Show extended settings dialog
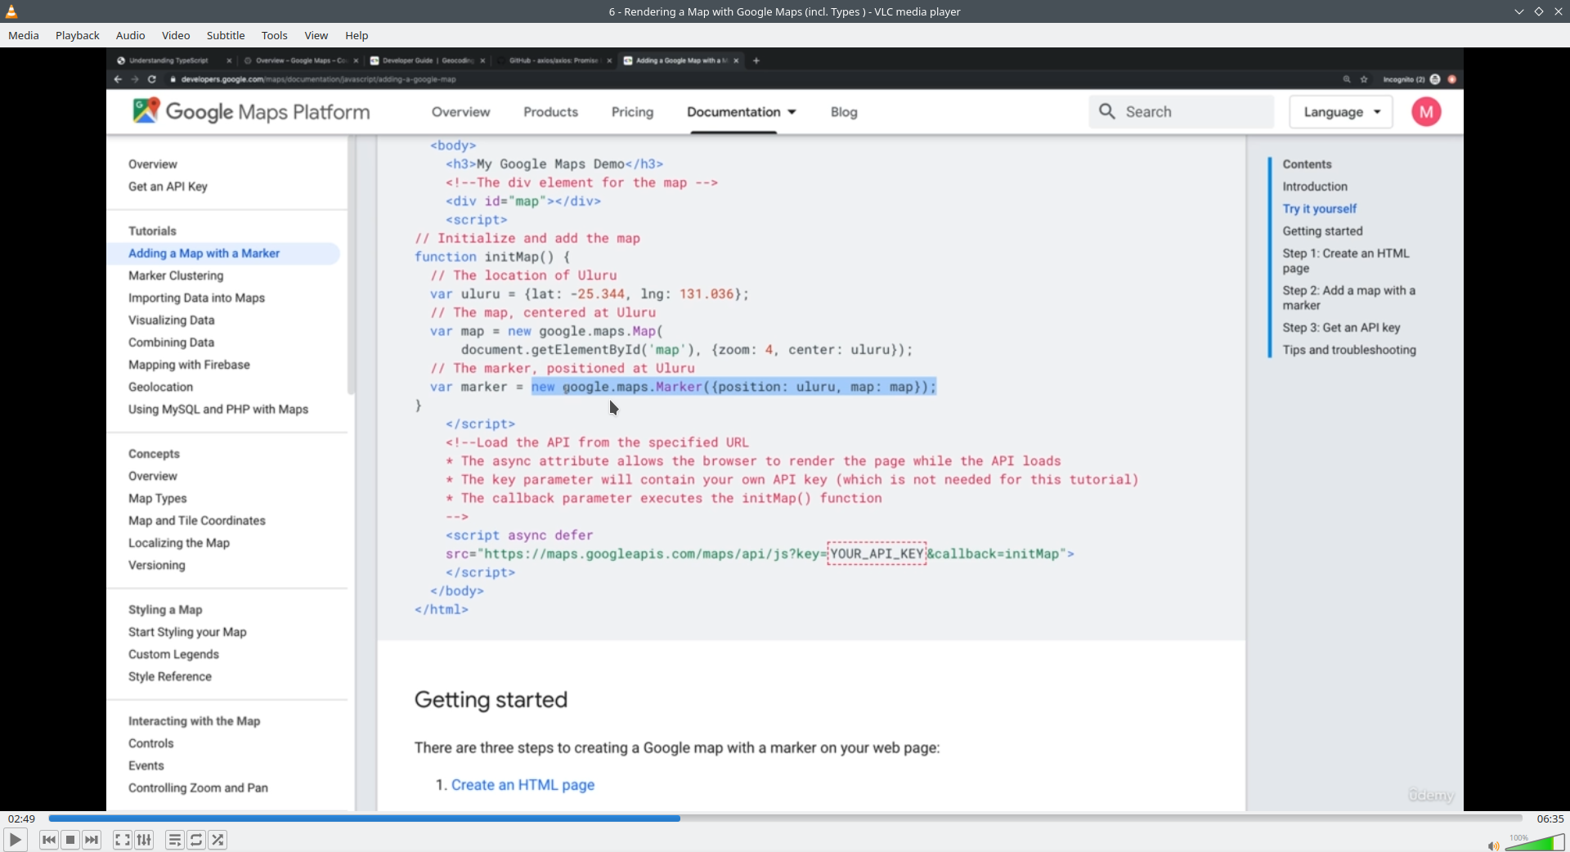Image resolution: width=1570 pixels, height=852 pixels. coord(144,840)
